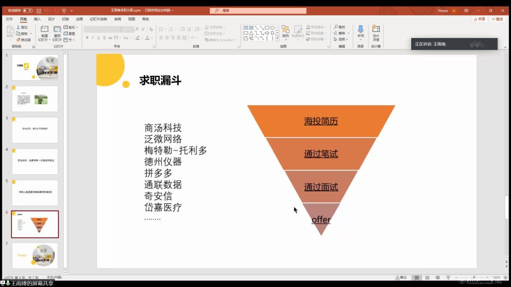
Task: Reset the slide with 重置
Action: (69, 33)
